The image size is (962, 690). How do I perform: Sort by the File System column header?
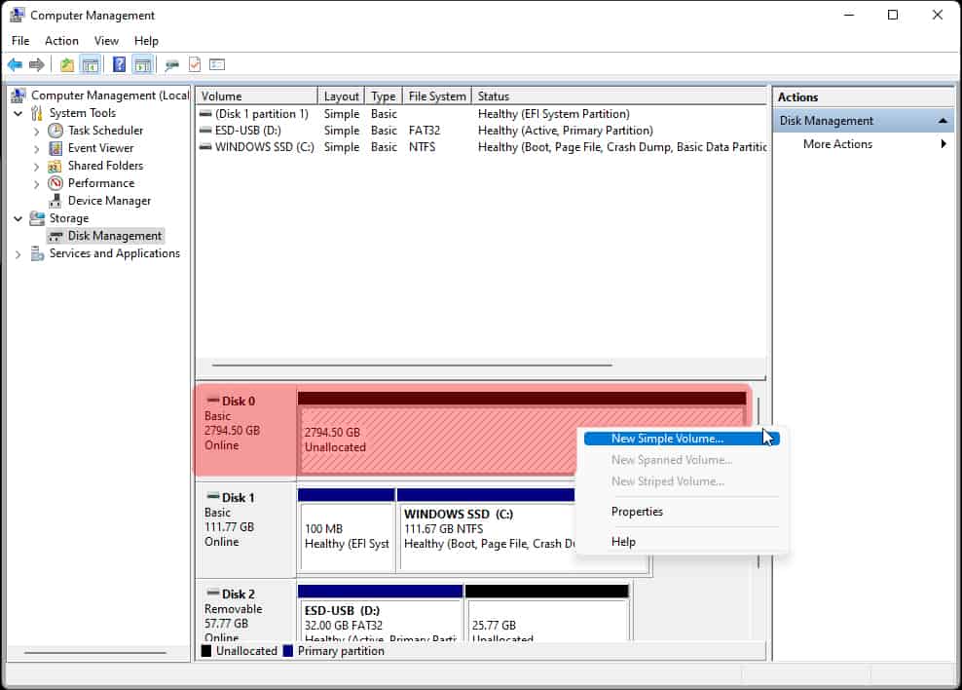point(437,96)
